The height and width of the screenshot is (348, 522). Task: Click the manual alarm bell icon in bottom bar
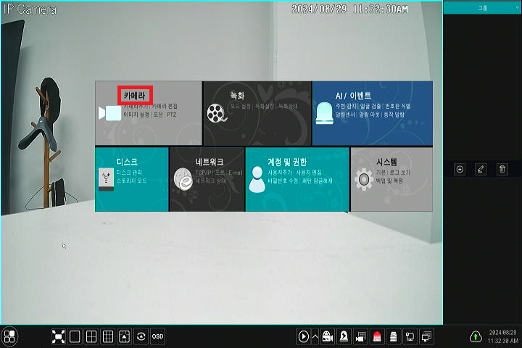(x=344, y=336)
